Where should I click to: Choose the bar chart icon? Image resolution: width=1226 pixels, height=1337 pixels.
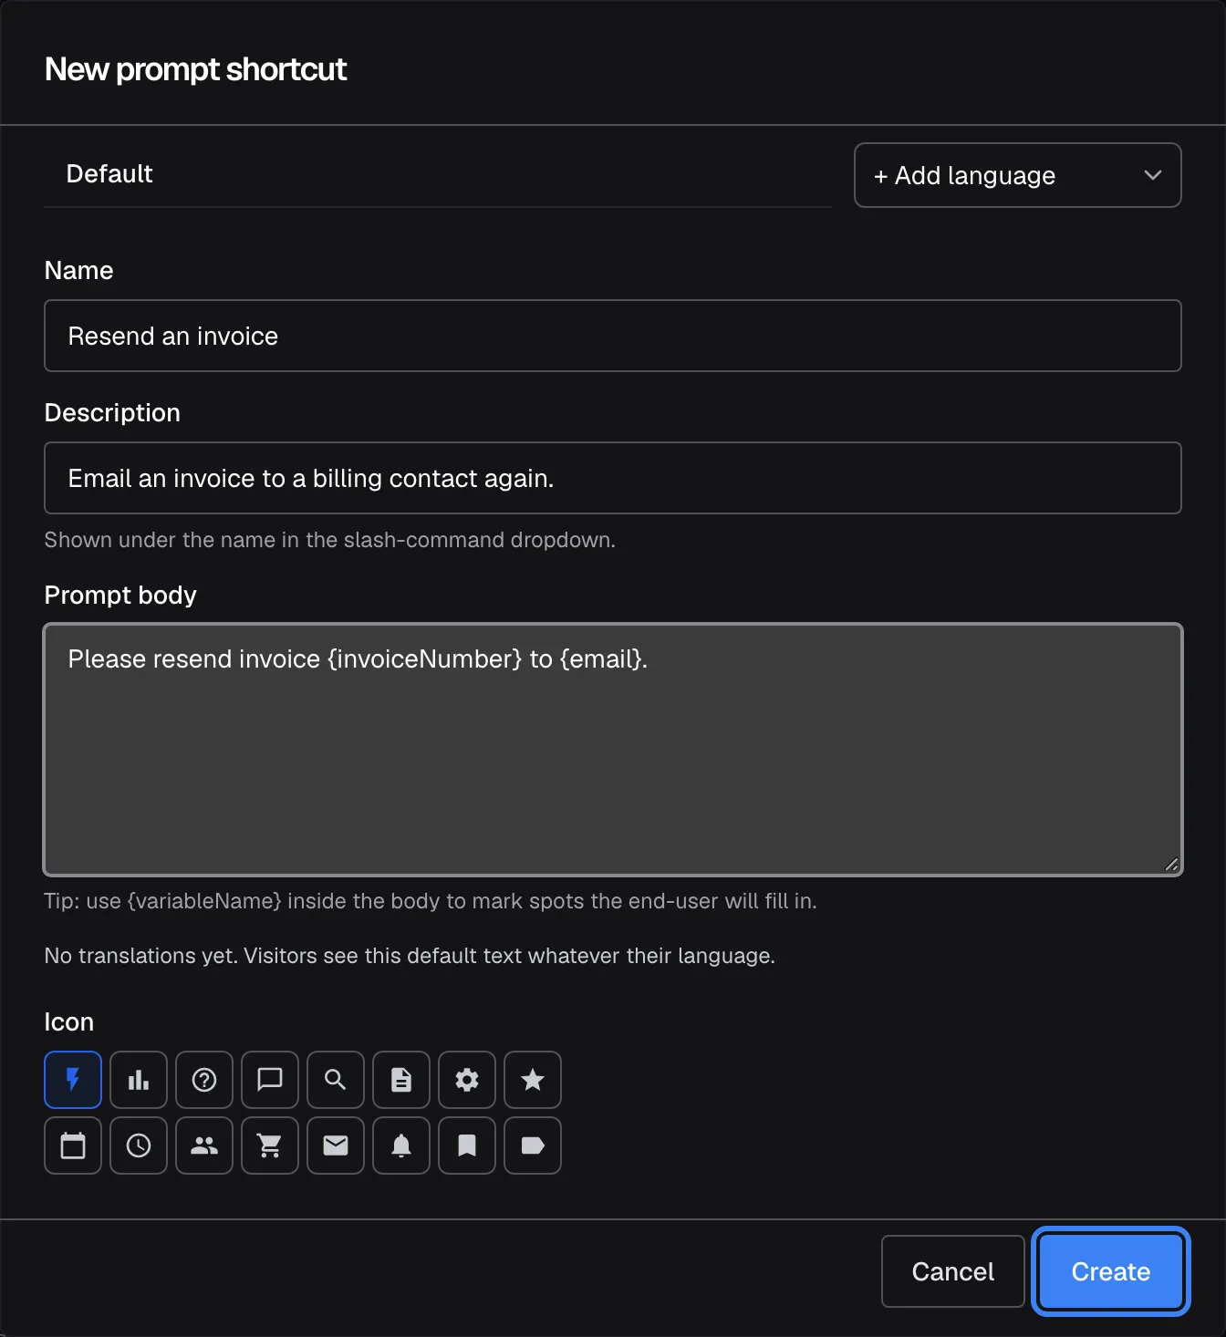click(139, 1080)
